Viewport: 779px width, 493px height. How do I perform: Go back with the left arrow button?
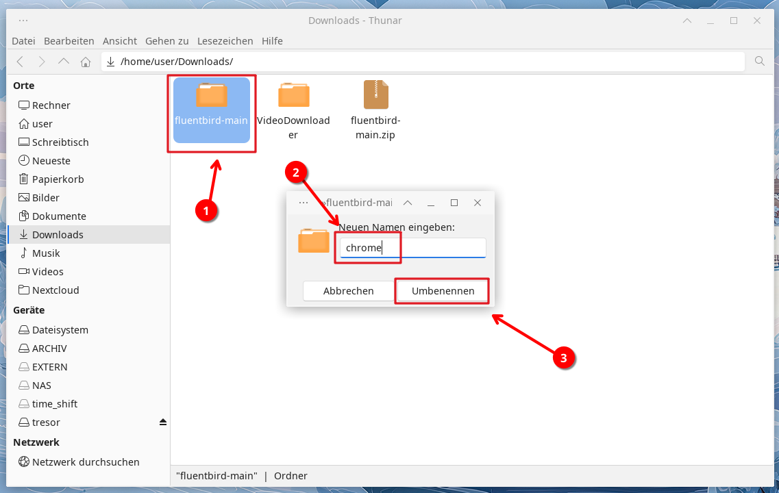coord(20,62)
